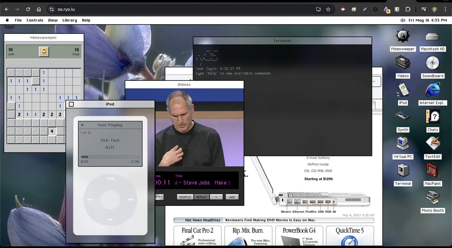
Task: Skip forward on the iPod wheel
Action: [x=131, y=199]
